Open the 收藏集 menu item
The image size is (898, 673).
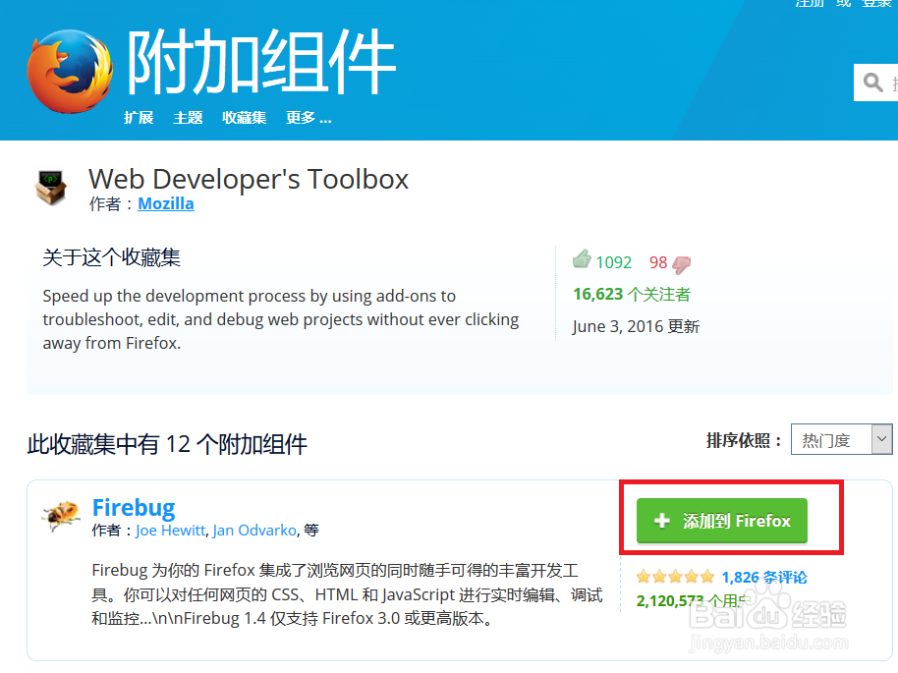click(x=244, y=118)
